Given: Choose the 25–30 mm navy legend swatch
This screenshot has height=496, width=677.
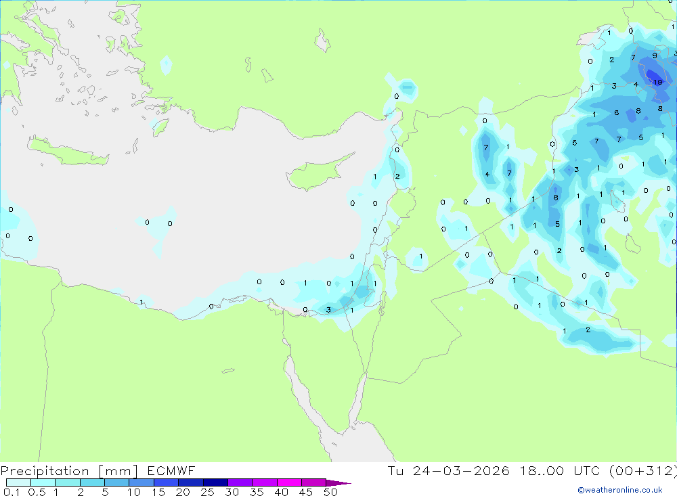Looking at the screenshot, I should tap(215, 482).
